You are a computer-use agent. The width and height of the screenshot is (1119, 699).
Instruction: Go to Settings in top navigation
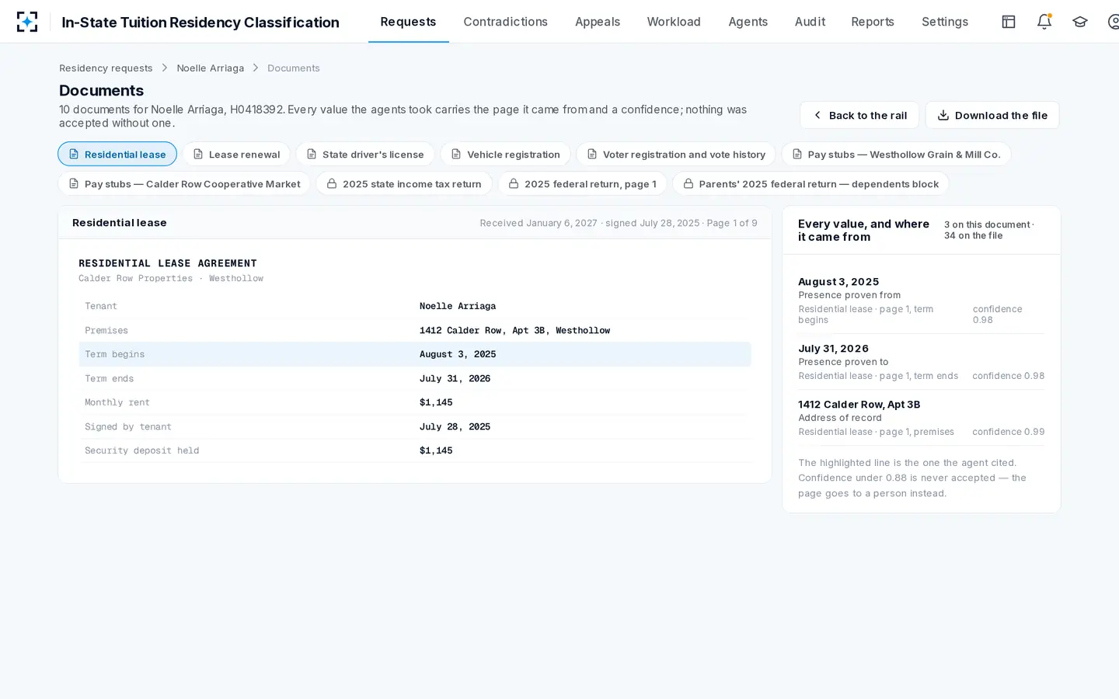[945, 22]
